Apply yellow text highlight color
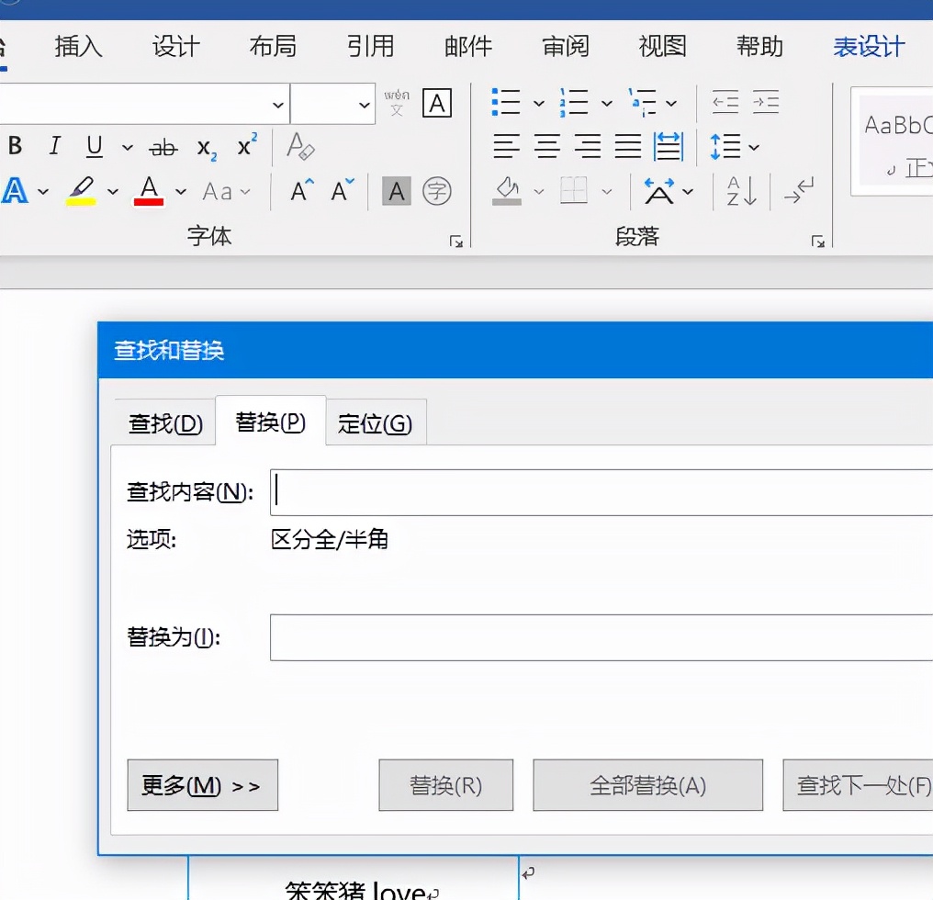 click(x=81, y=191)
